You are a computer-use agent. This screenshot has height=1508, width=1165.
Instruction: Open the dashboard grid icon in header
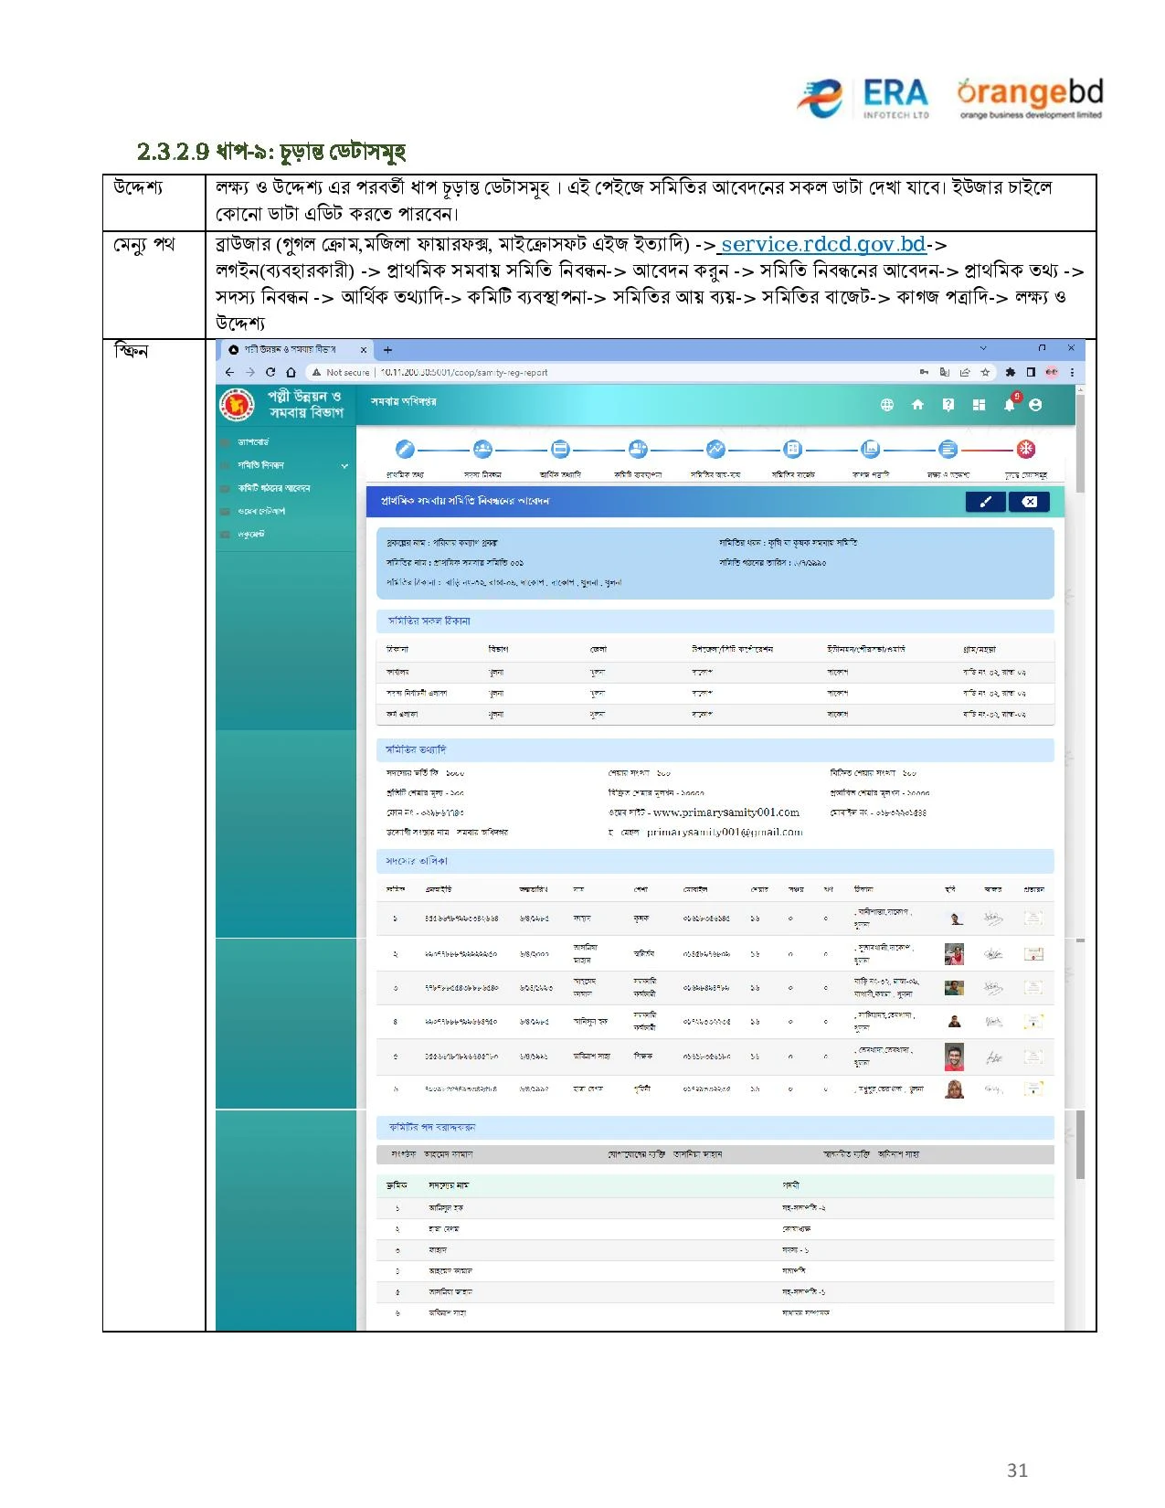[x=979, y=405]
